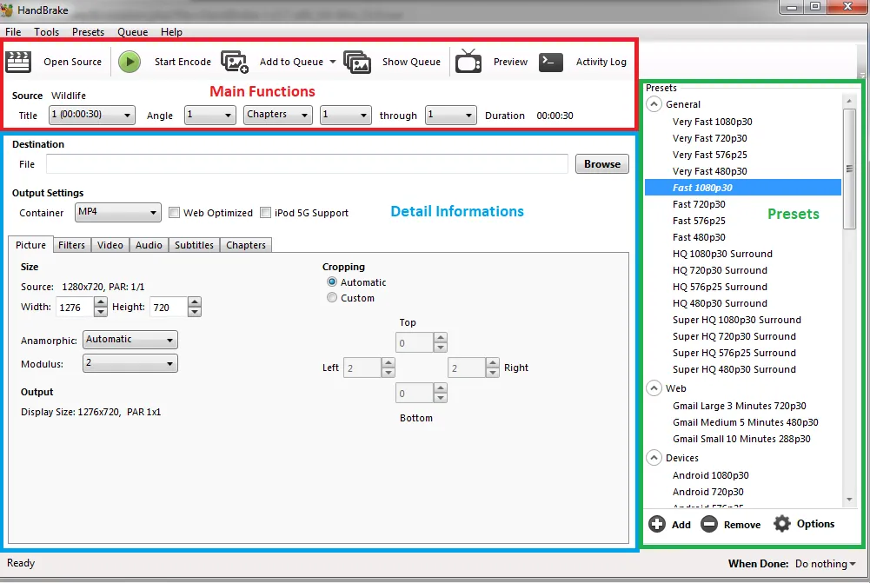
Task: Click the Activity Log label
Action: [601, 62]
